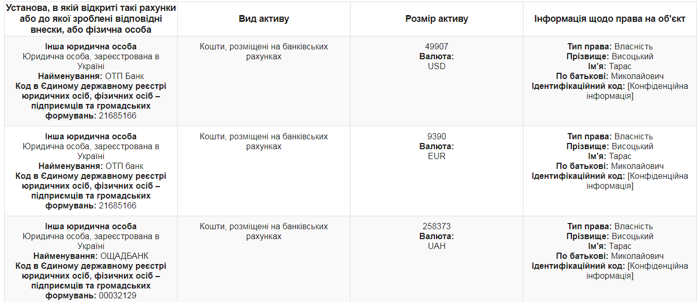Click the registry code 00032129
Viewport: 699px width, 302px height.
[118, 296]
